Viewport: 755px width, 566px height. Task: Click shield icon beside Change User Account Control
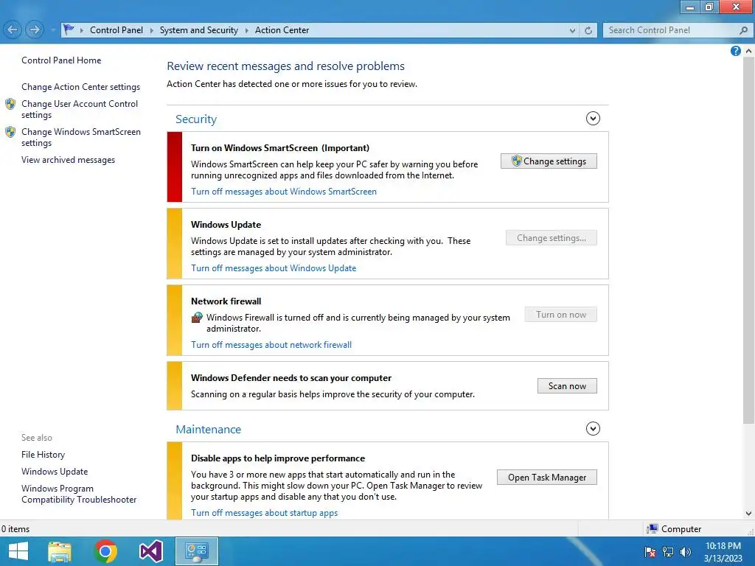10,104
